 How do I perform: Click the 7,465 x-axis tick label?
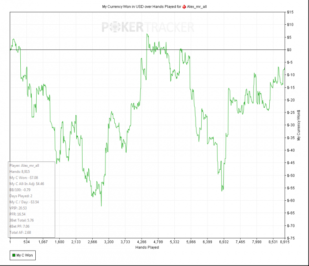240,242
